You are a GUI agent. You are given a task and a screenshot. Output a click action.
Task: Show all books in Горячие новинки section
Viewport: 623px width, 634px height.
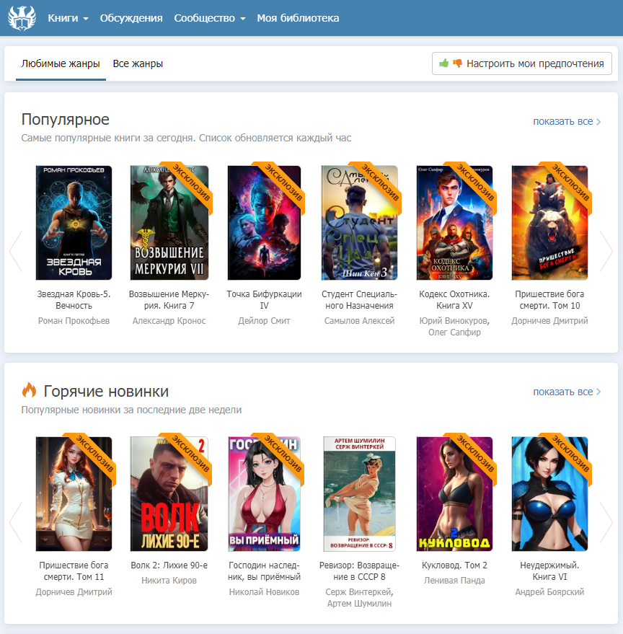(x=567, y=392)
